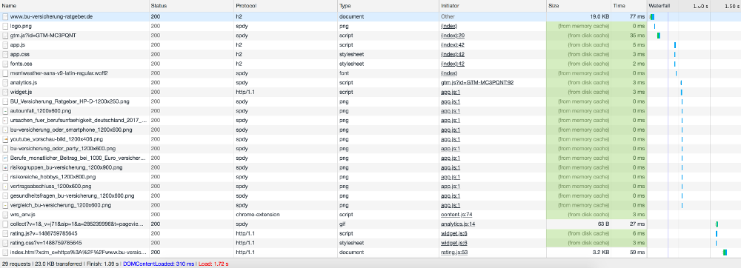This screenshot has height=268, width=741.
Task: Click the file icon of the collect?v=1 request
Action: pos(5,224)
